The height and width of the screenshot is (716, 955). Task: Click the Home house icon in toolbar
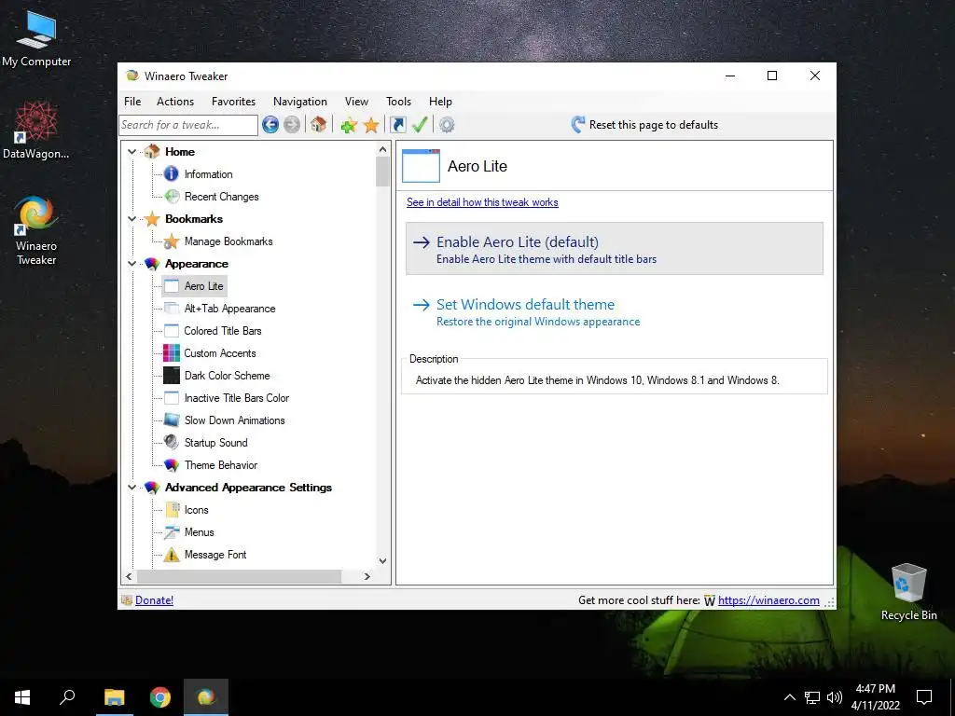click(318, 124)
